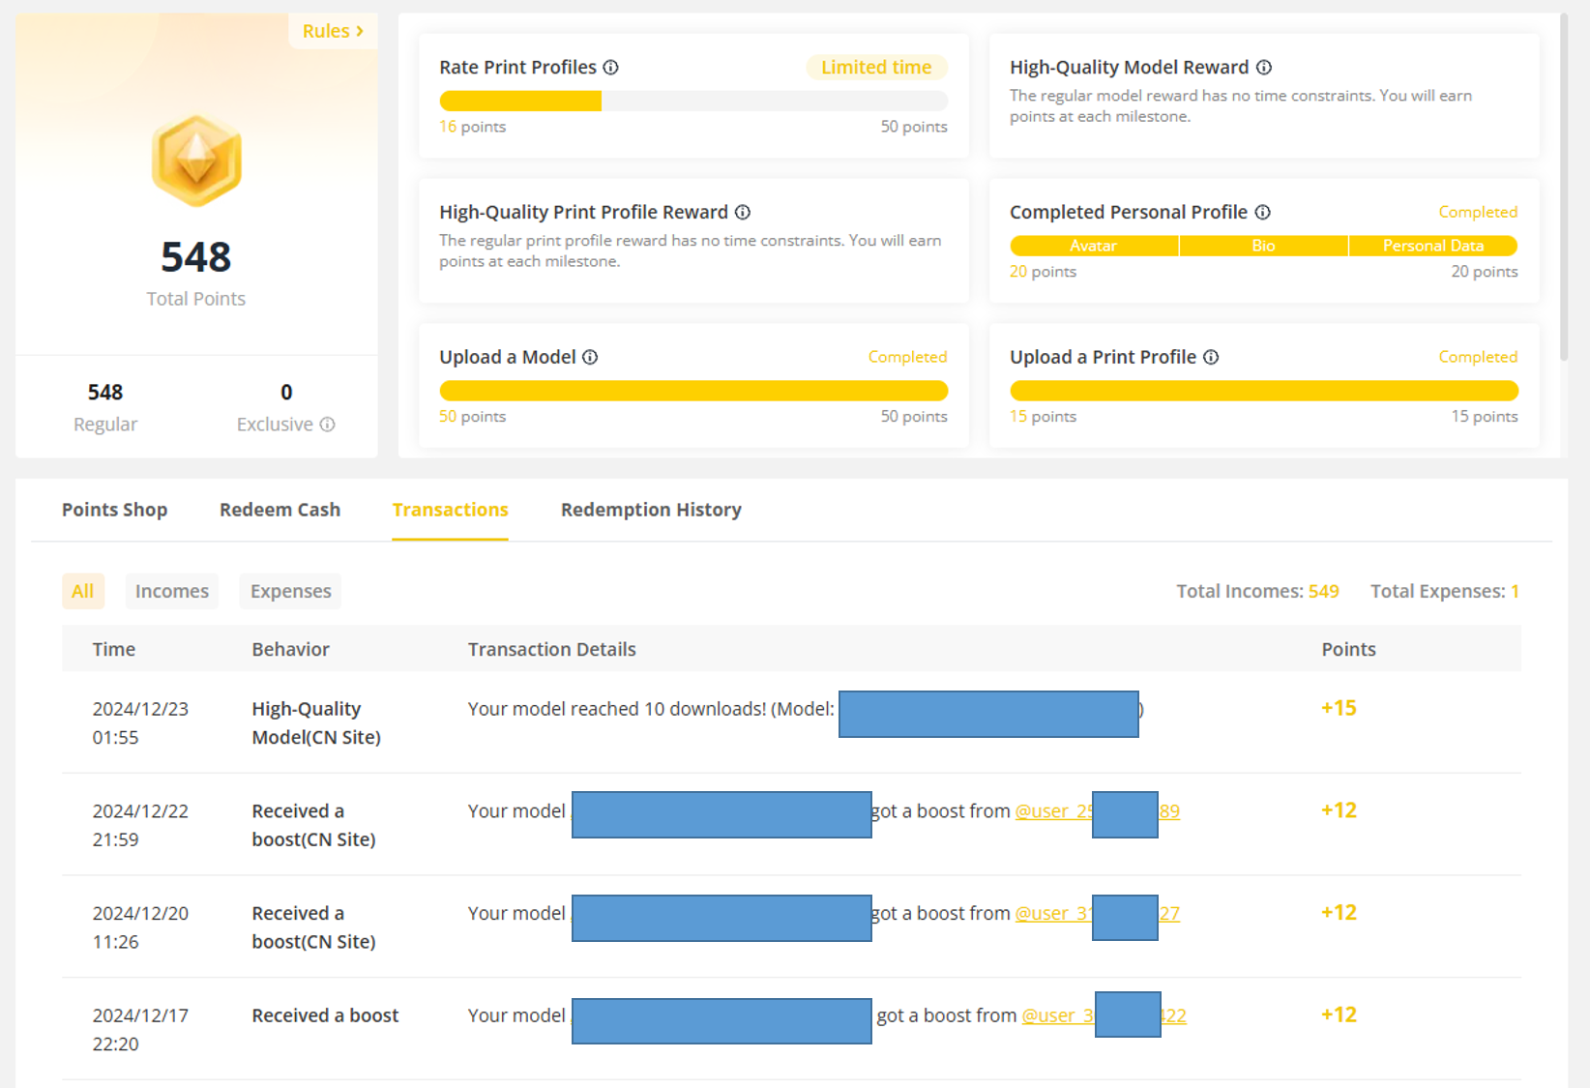Click the Bio segment in profile progress
Image resolution: width=1590 pixels, height=1088 pixels.
1263,246
